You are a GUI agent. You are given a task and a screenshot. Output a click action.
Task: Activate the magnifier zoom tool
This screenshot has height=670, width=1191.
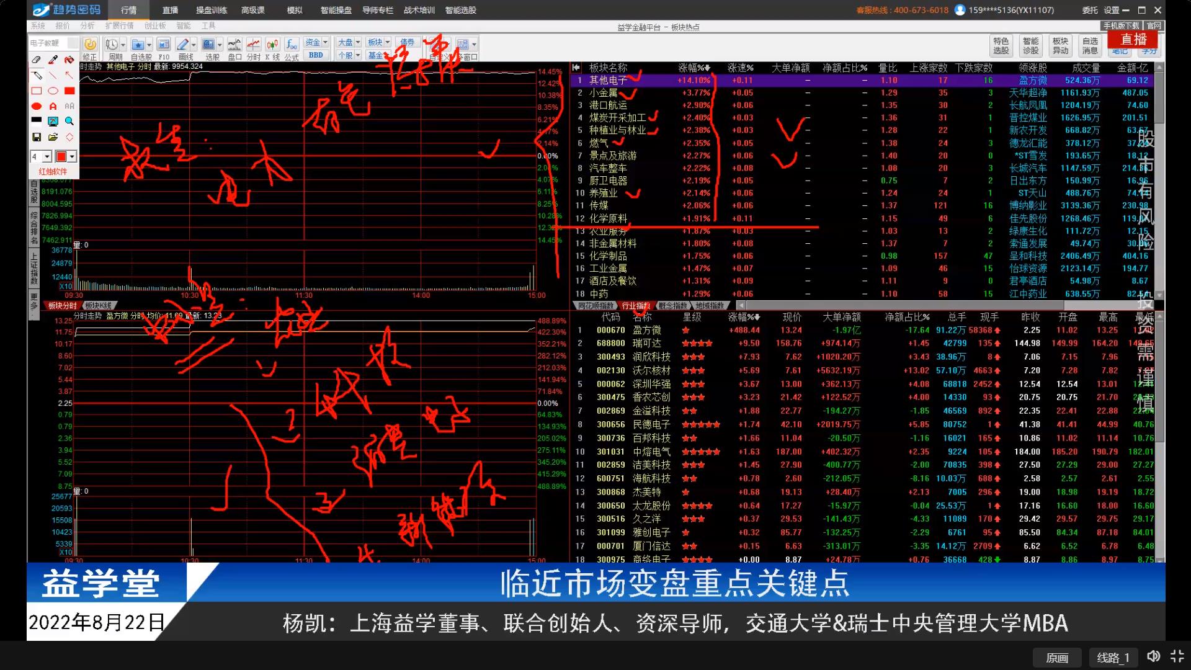coord(69,121)
